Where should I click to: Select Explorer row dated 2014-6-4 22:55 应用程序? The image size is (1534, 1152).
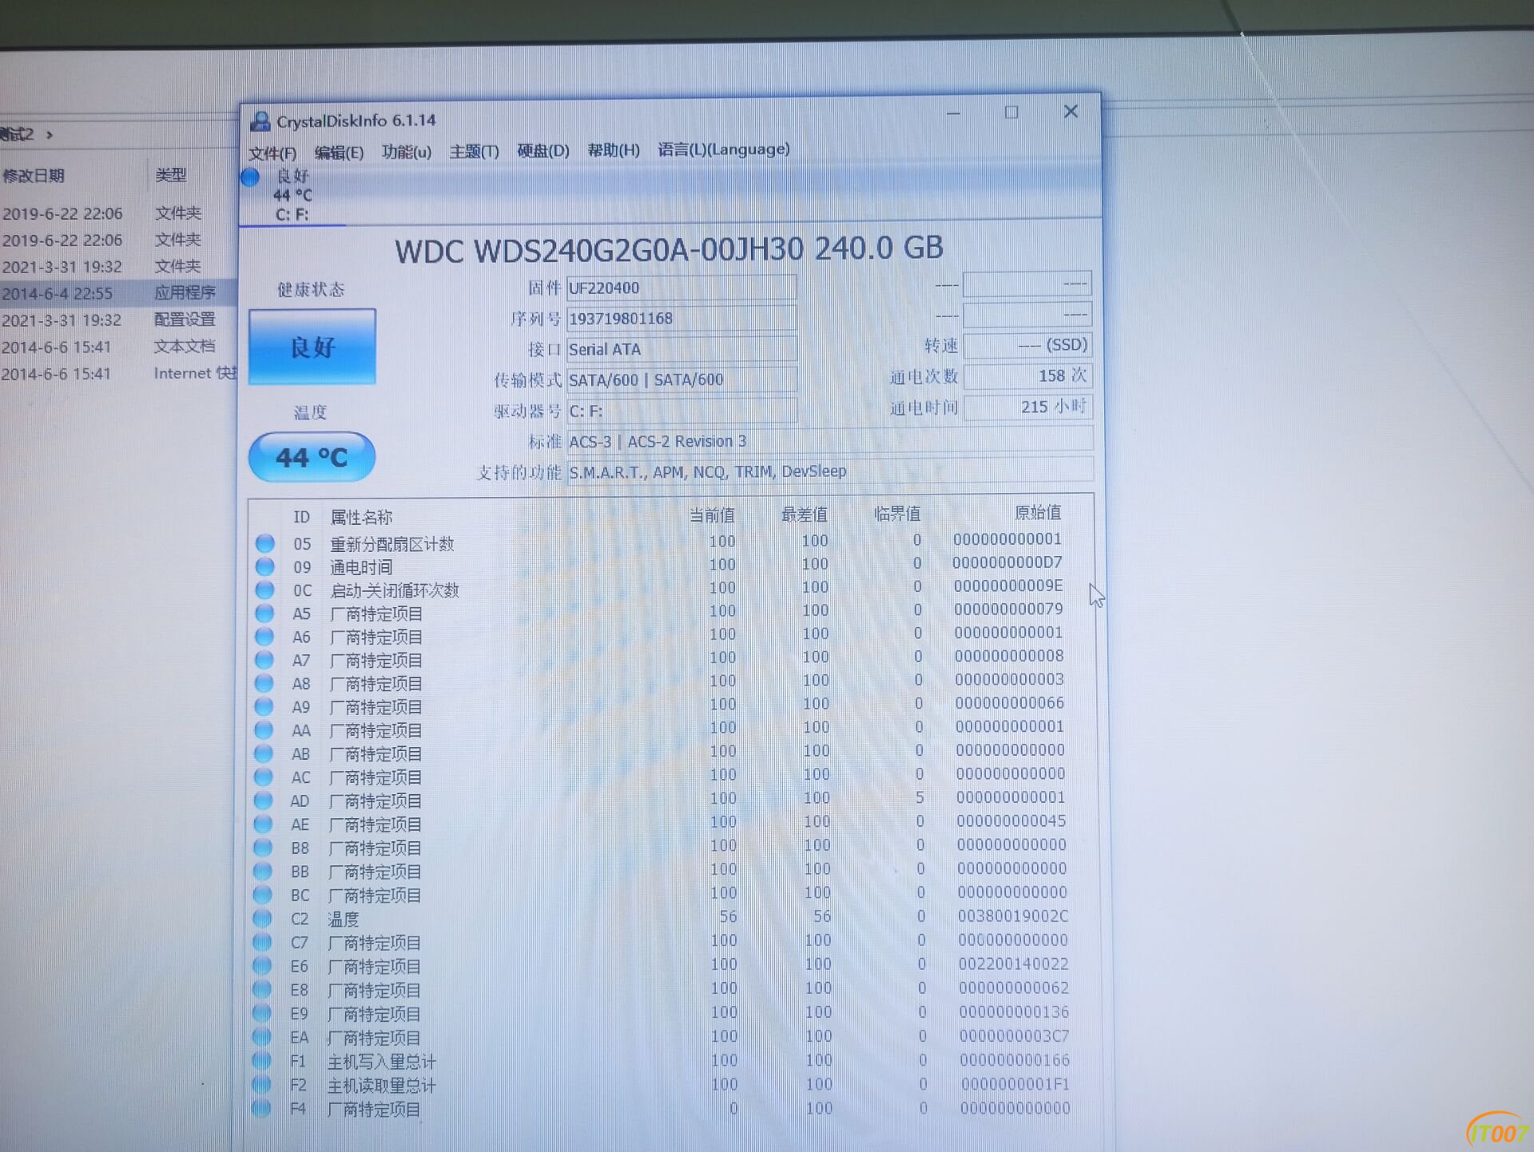(x=118, y=292)
